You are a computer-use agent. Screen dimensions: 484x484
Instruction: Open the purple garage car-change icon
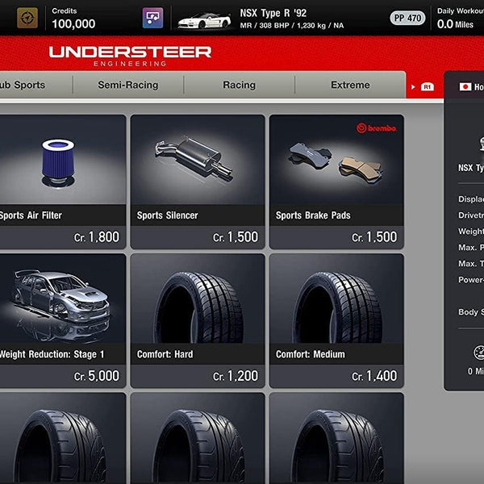click(152, 18)
